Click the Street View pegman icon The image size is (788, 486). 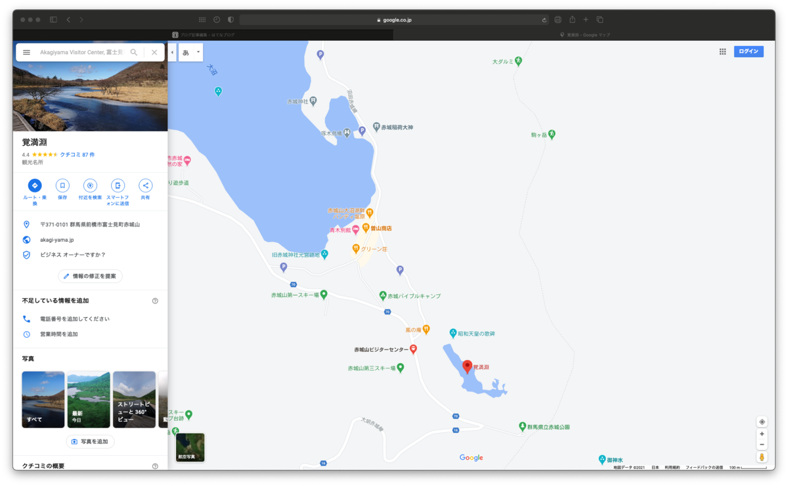pos(762,457)
